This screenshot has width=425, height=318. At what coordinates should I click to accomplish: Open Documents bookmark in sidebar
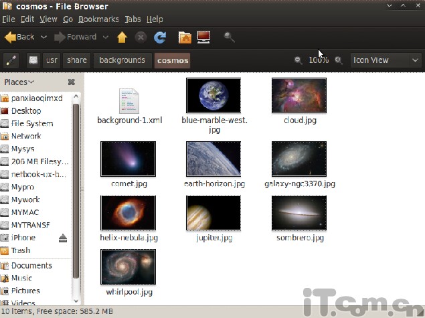click(35, 266)
